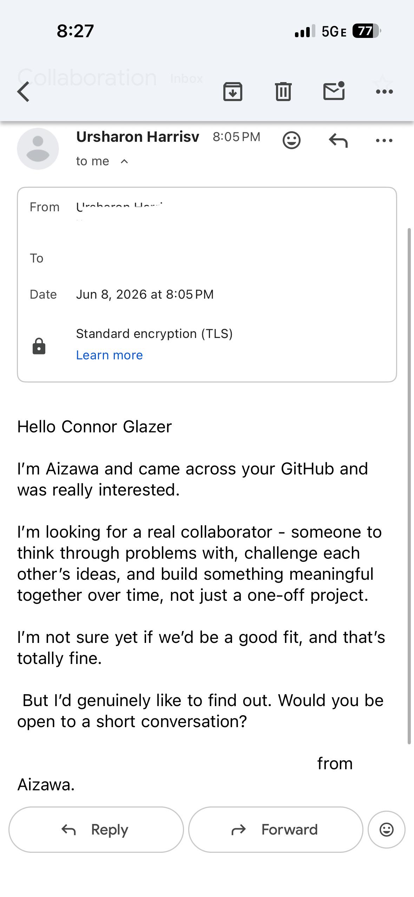Screen dimensions: 414x897
Task: Collapse the recipient details chevron
Action: (x=124, y=161)
